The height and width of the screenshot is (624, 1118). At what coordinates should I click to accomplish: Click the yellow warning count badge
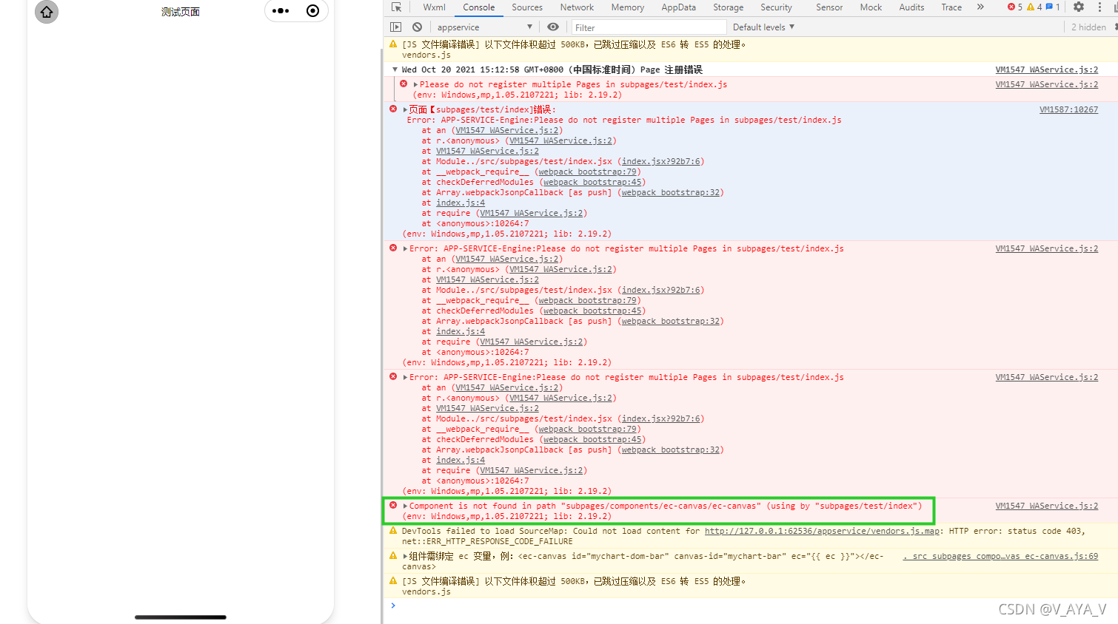coord(1034,7)
